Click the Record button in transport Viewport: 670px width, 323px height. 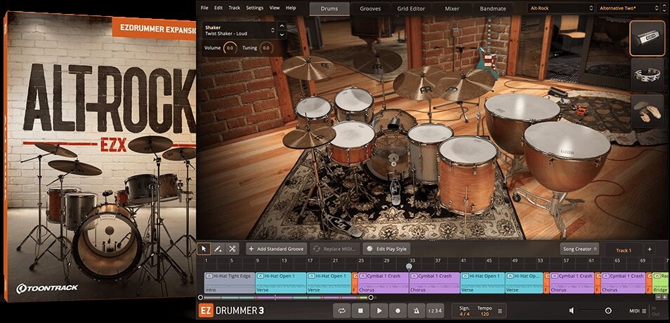point(398,310)
